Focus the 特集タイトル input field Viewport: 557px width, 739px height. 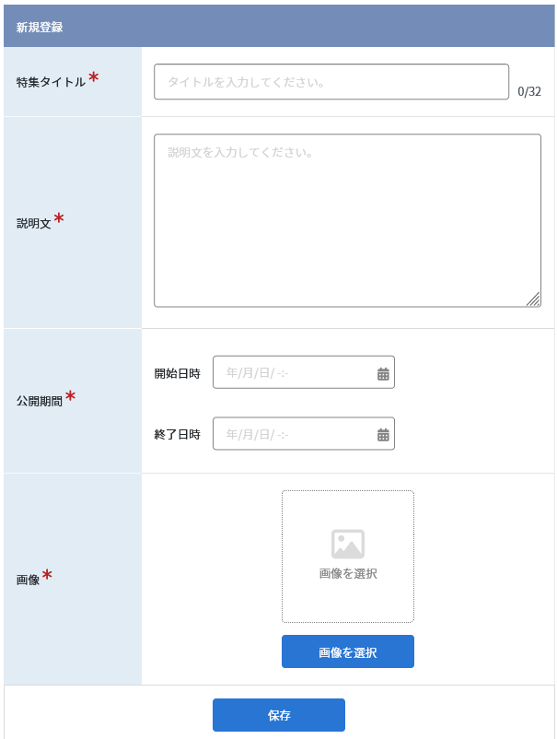tap(331, 82)
